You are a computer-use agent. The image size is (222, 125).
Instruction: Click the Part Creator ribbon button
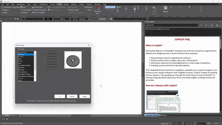[x=110, y=7]
